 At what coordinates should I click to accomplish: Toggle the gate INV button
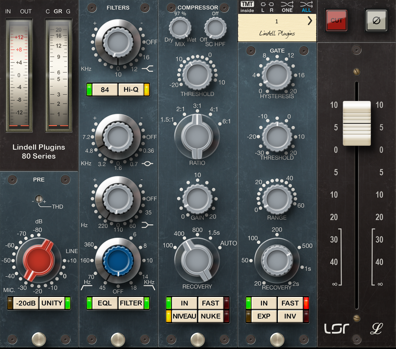tap(290, 316)
